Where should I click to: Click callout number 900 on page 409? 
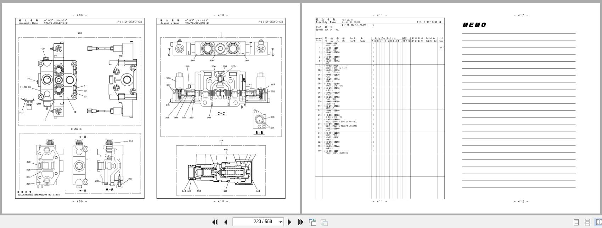click(x=80, y=33)
